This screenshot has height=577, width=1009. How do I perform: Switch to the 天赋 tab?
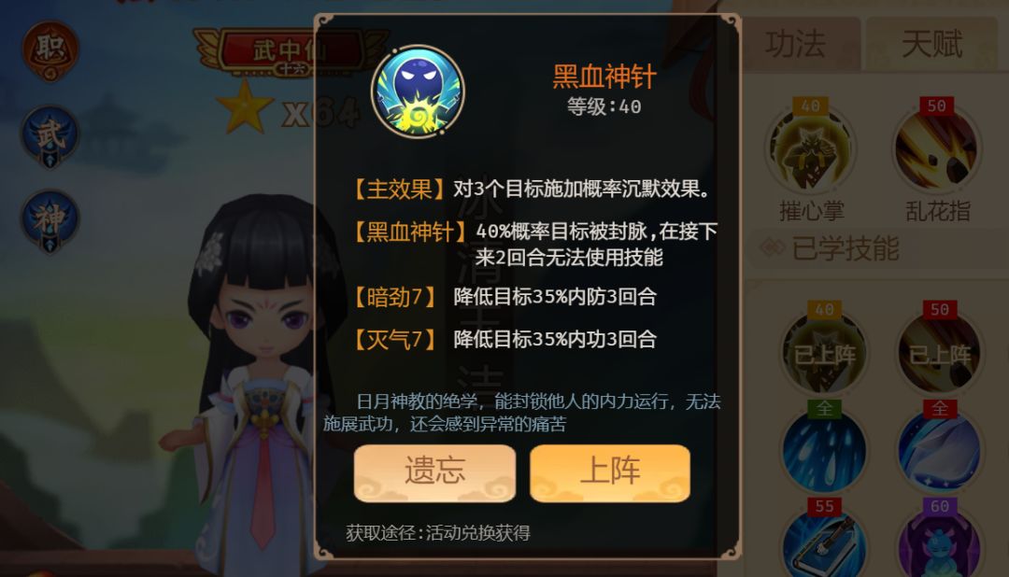[x=931, y=44]
